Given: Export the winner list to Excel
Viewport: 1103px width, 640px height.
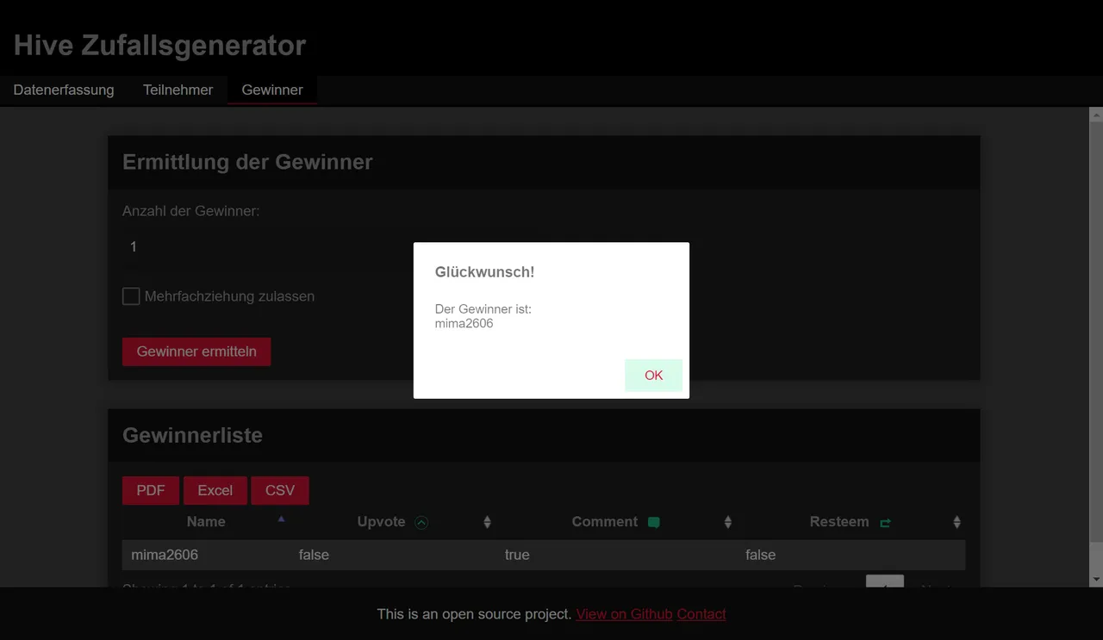Looking at the screenshot, I should click(x=215, y=490).
